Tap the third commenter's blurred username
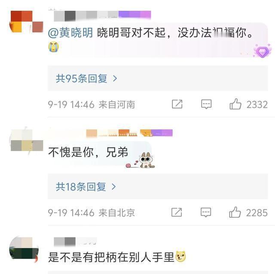The height and width of the screenshot is (274, 275). 75,241
